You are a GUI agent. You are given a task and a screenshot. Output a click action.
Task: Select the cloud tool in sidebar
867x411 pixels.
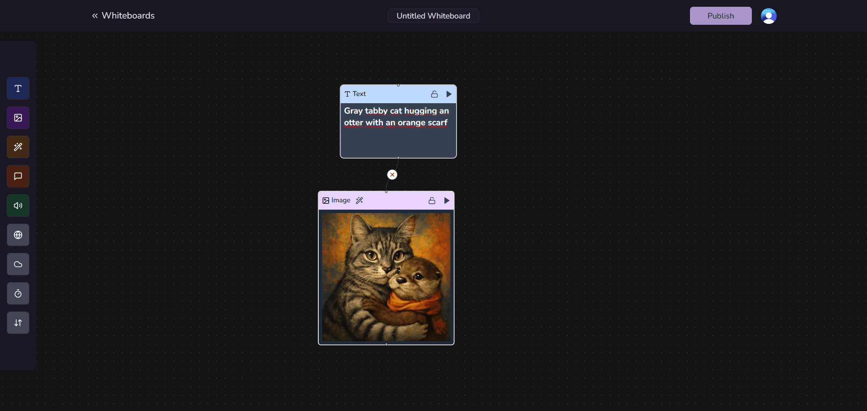pyautogui.click(x=18, y=264)
